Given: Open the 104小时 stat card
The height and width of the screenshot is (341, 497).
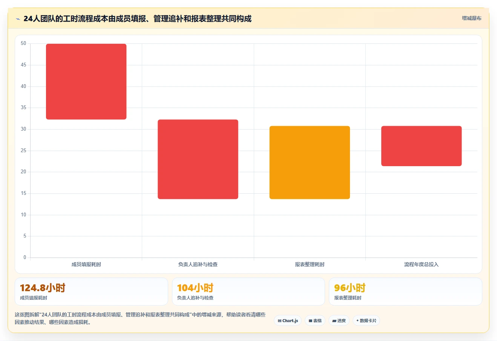Looking at the screenshot, I should (249, 292).
